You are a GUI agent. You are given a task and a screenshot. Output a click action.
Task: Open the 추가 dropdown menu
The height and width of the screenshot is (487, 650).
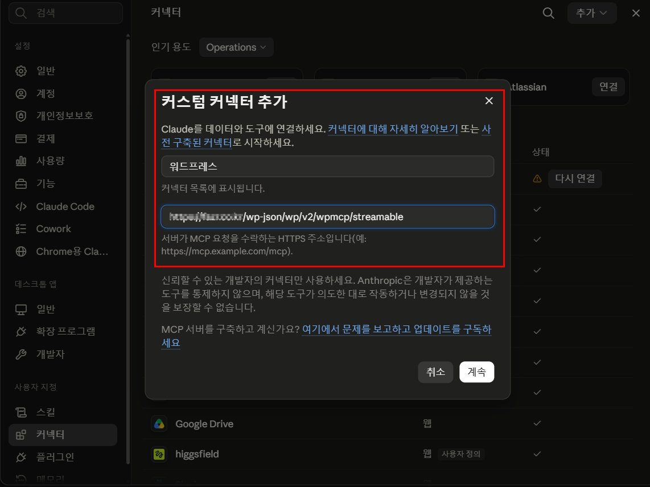591,13
